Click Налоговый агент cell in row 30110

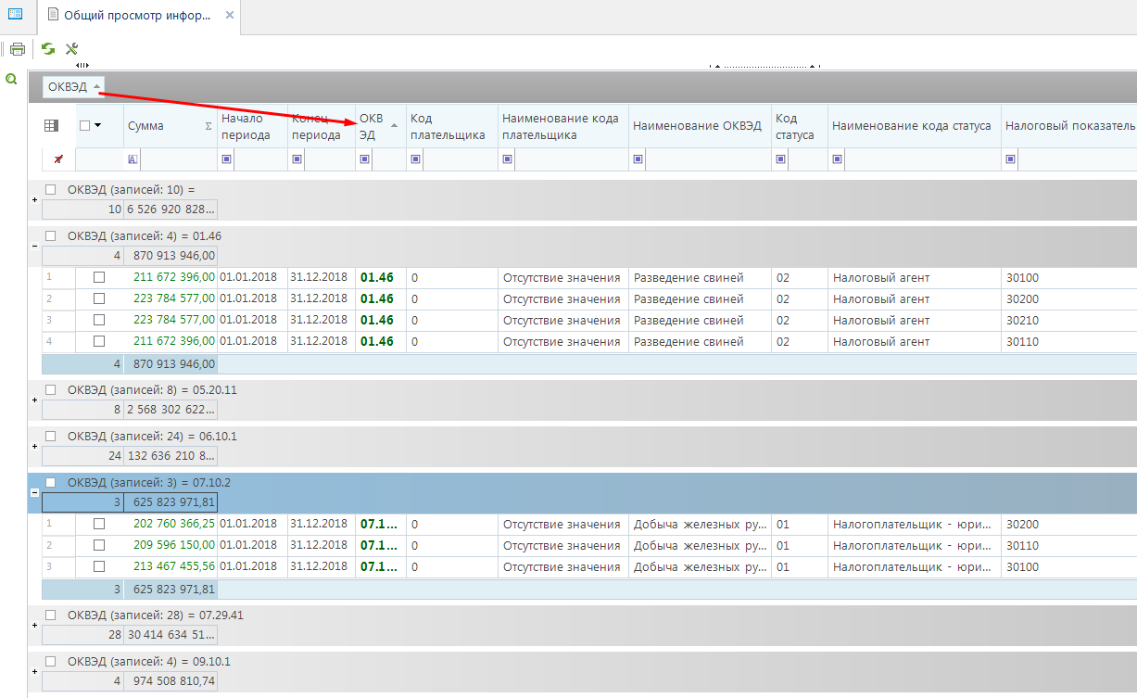914,341
